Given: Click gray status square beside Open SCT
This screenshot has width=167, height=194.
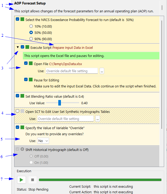Looking at the screenshot, I should click(22, 111).
